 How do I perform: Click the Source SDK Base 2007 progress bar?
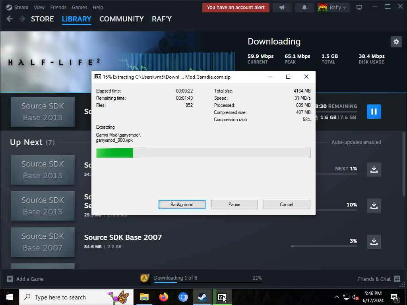[x=324, y=246]
